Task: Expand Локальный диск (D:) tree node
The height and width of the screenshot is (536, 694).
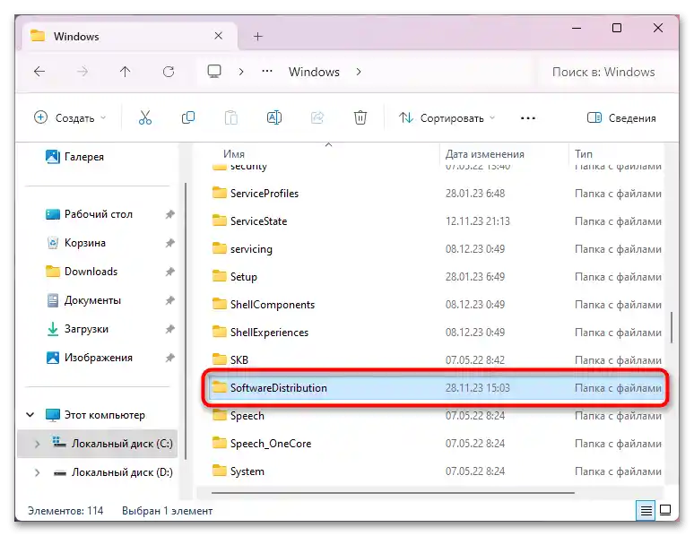Action: [x=37, y=472]
